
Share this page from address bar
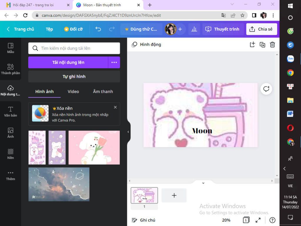233,15
